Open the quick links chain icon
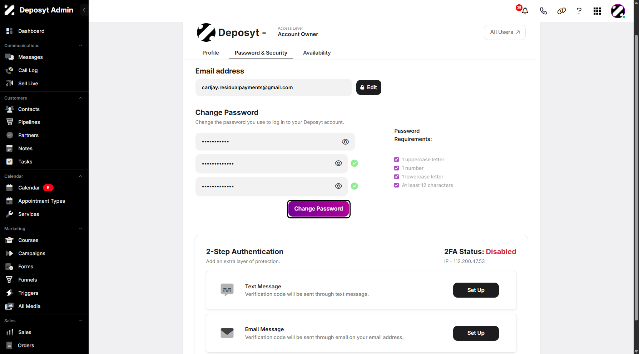639x354 pixels. (x=561, y=11)
